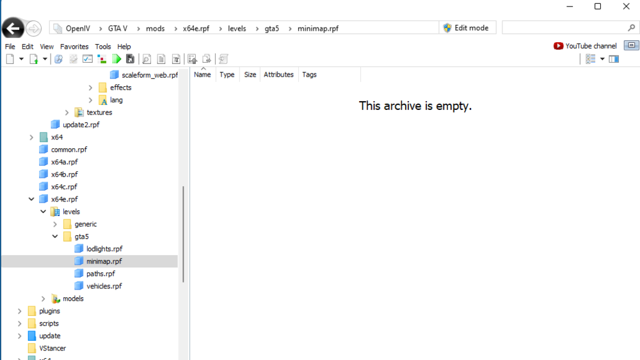Screen dimensions: 640x360
Task: Expand the models folder
Action: pos(44,299)
